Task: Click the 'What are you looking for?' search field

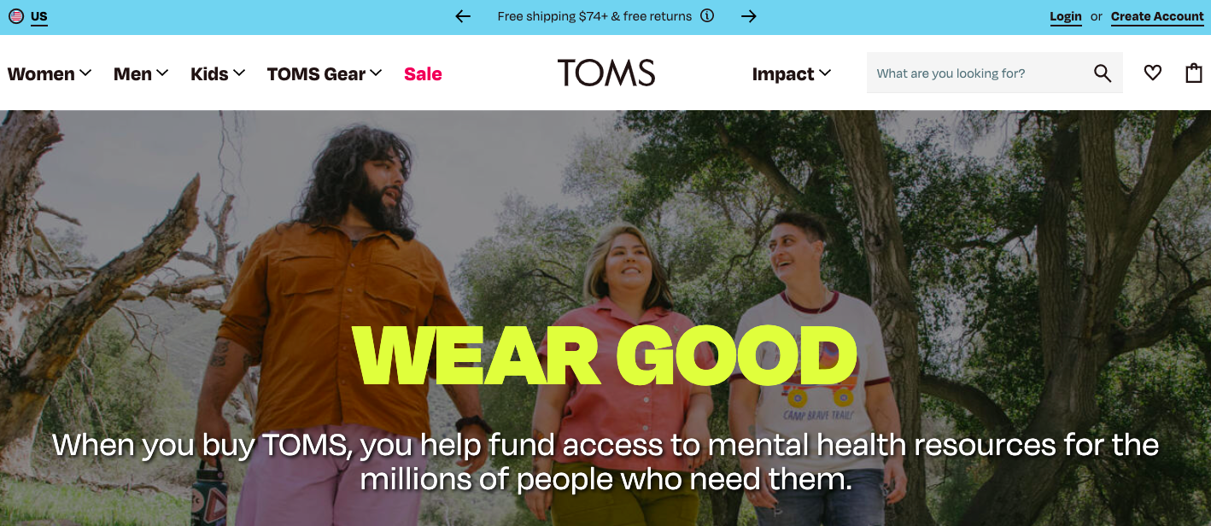Action: (980, 73)
